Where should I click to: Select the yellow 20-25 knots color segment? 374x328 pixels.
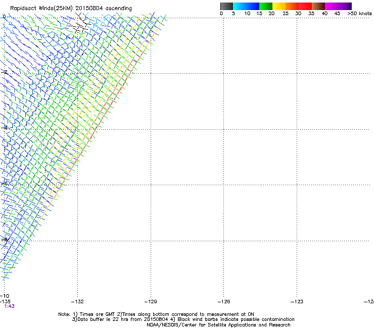point(279,6)
